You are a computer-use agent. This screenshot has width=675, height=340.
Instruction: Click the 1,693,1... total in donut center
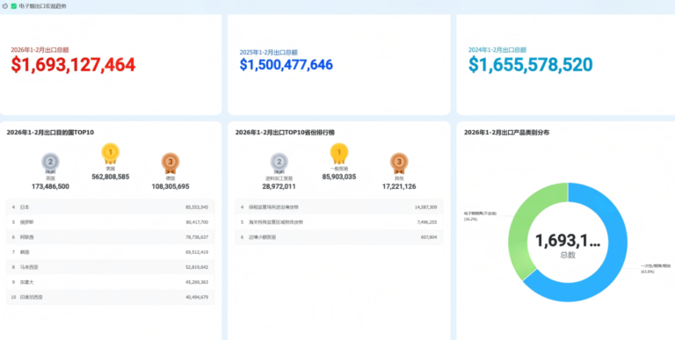pyautogui.click(x=568, y=241)
